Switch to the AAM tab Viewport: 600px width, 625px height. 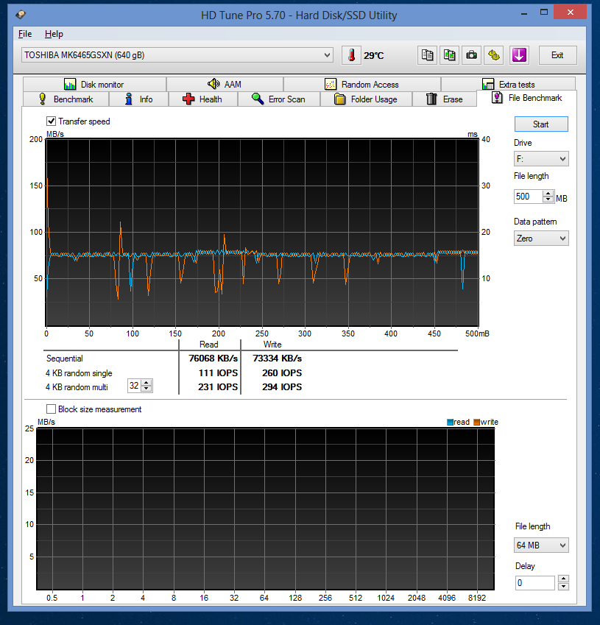coord(225,84)
